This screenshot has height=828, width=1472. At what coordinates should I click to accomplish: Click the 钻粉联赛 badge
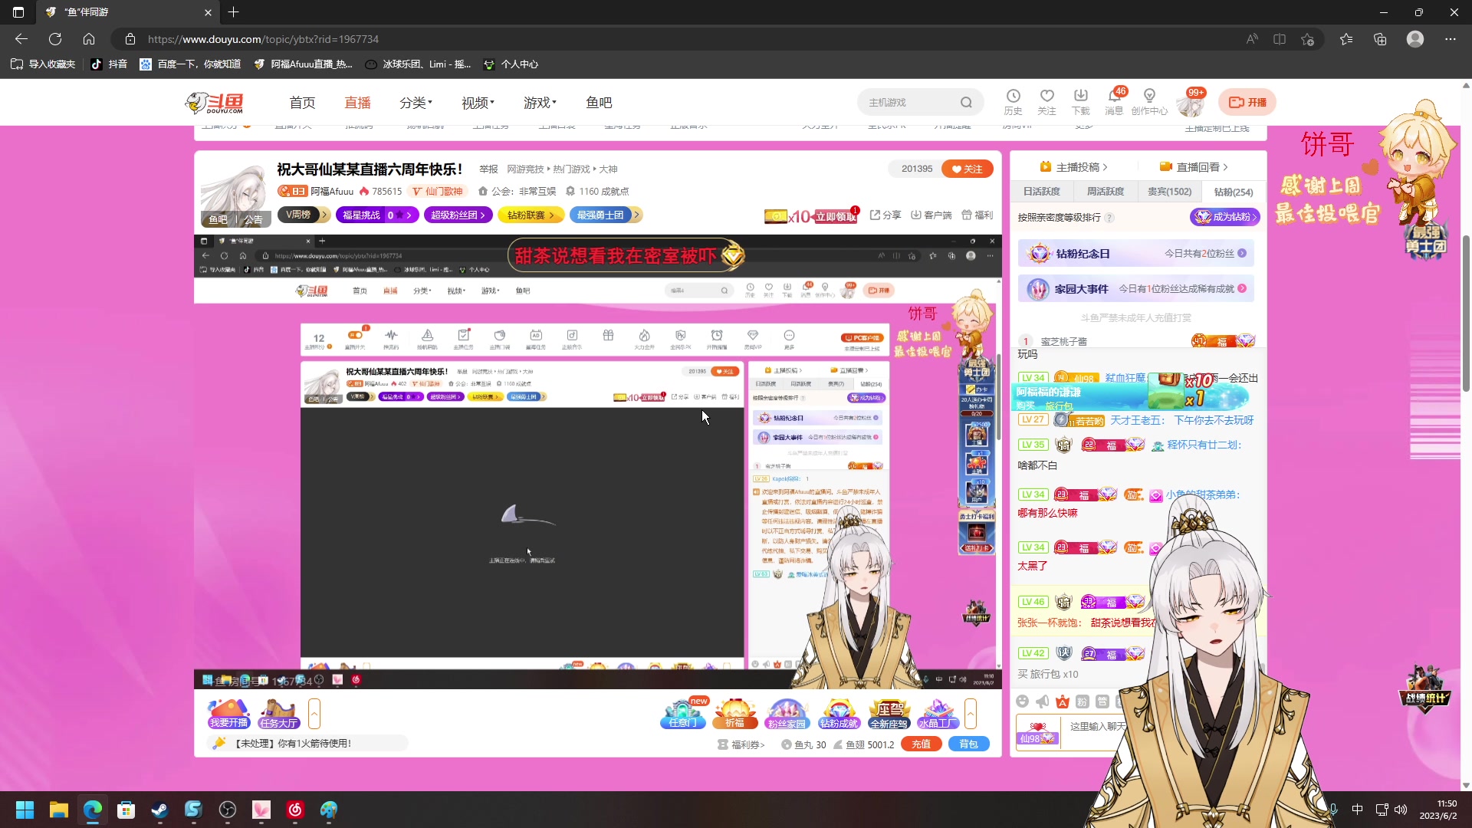click(531, 215)
